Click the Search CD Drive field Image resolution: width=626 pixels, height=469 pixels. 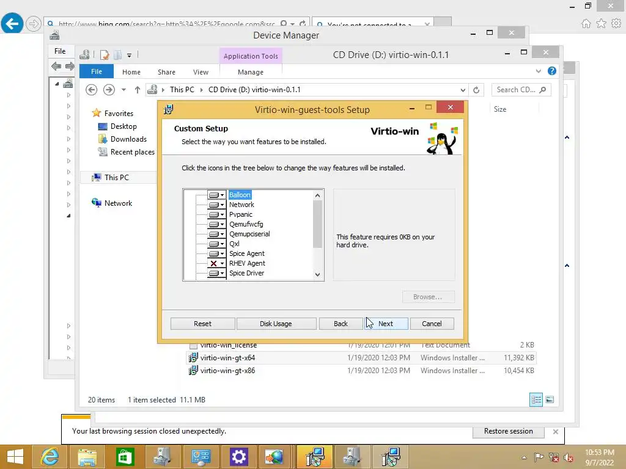[x=521, y=90]
